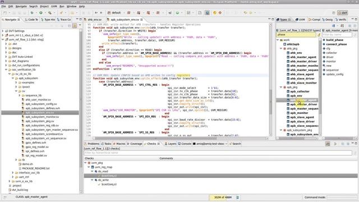Click the orange circular toolbar icon next to yellow one
359x202 pixels.
pyautogui.click(x=220, y=13)
